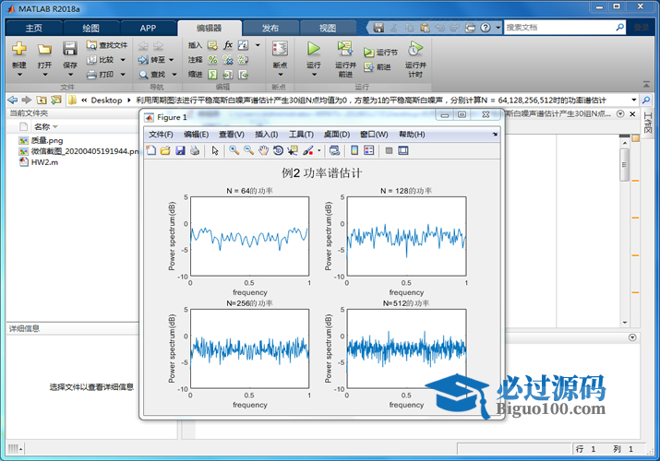
Task: Click Figure 1 open file icon
Action: (x=165, y=150)
